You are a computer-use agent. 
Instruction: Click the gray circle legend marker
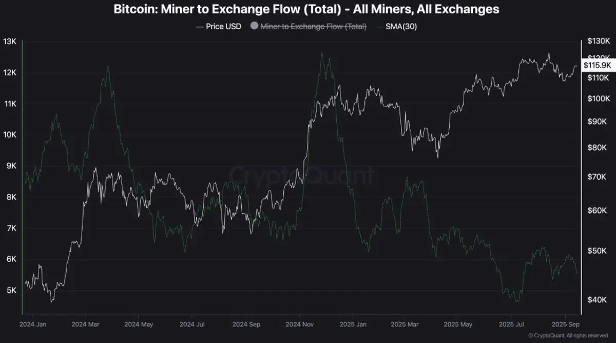pyautogui.click(x=254, y=27)
